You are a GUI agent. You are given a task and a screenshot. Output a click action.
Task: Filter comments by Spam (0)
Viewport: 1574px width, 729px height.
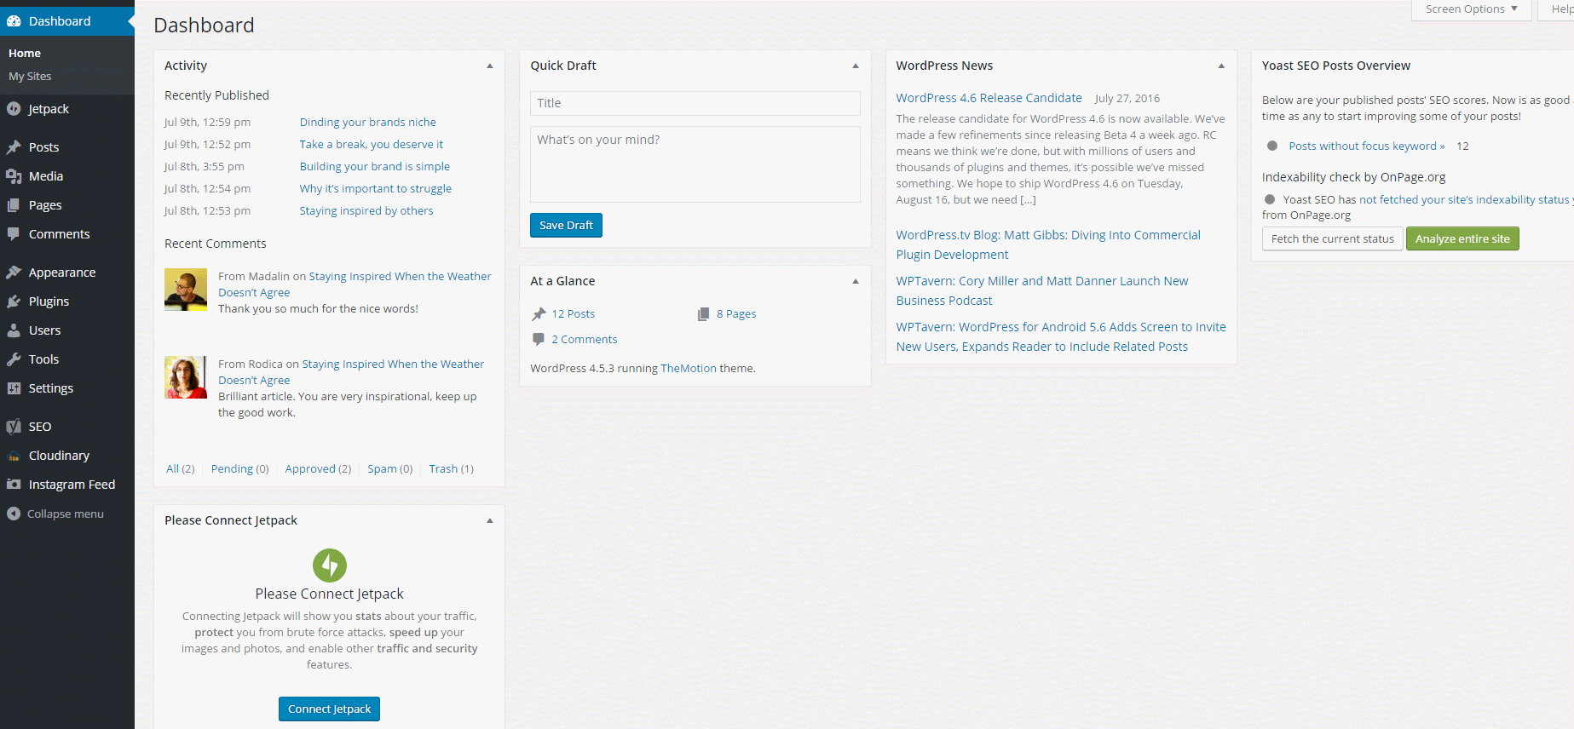point(389,468)
